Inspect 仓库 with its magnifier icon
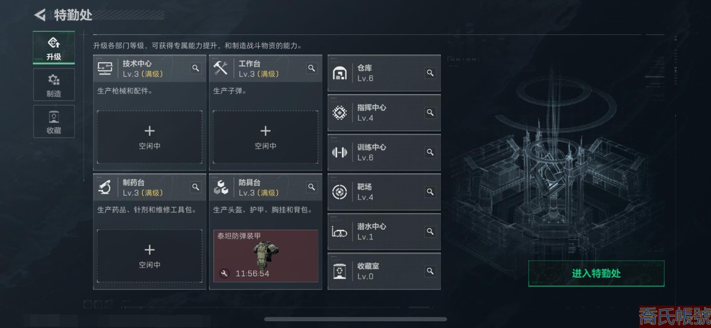The height and width of the screenshot is (328, 711). click(x=430, y=73)
